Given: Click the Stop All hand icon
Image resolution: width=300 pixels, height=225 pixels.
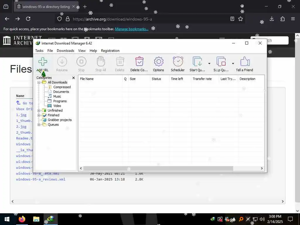Looking at the screenshot, I should coord(101,62).
